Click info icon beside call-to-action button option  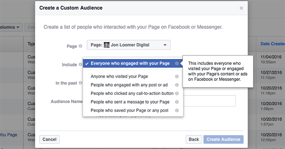(x=177, y=93)
